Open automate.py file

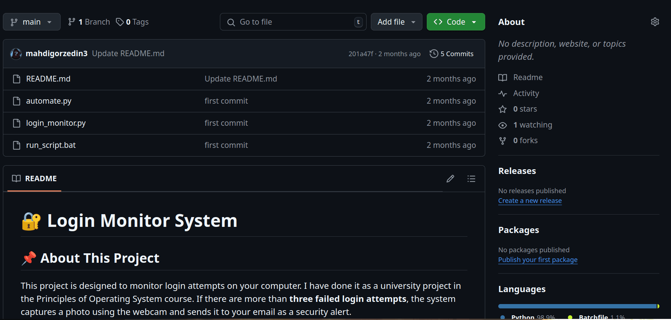[x=49, y=101]
